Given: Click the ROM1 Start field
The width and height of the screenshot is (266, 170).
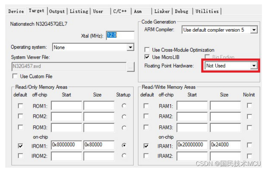Looking at the screenshot, I should 66,106.
